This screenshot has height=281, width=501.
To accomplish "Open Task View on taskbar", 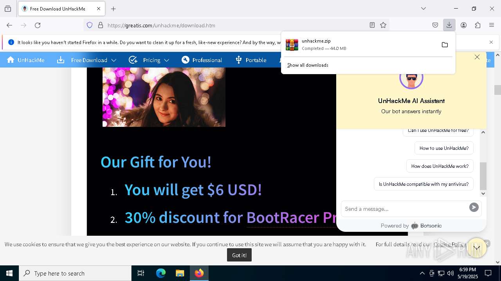I will coord(141,273).
